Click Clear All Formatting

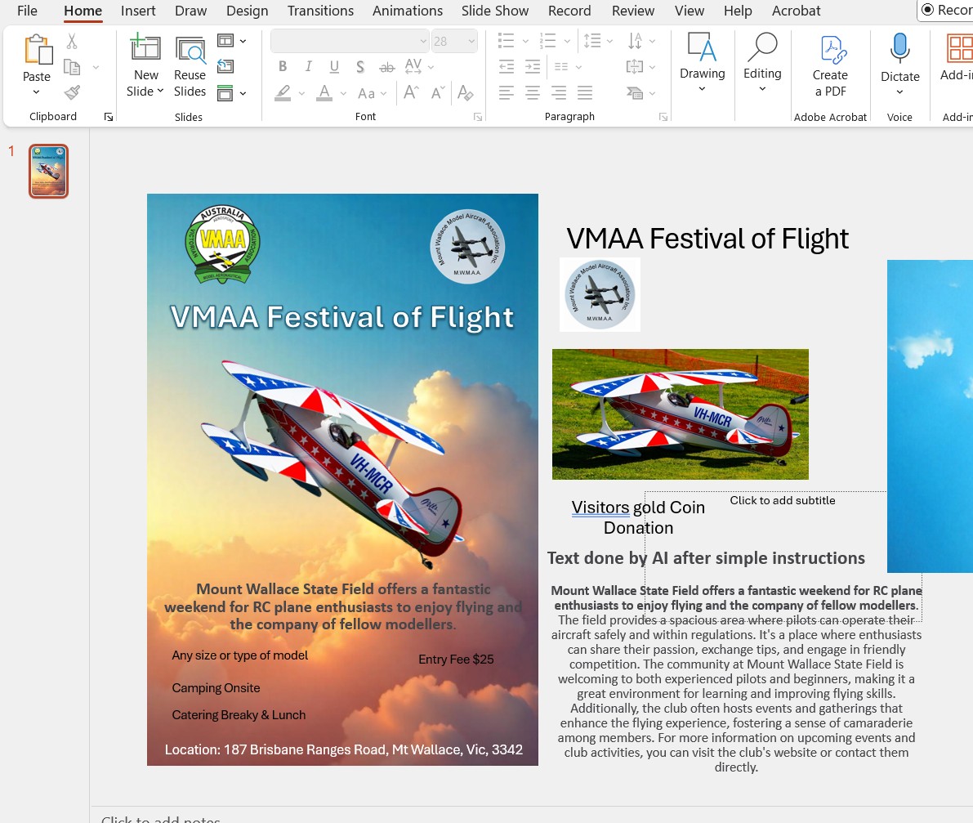click(x=465, y=93)
